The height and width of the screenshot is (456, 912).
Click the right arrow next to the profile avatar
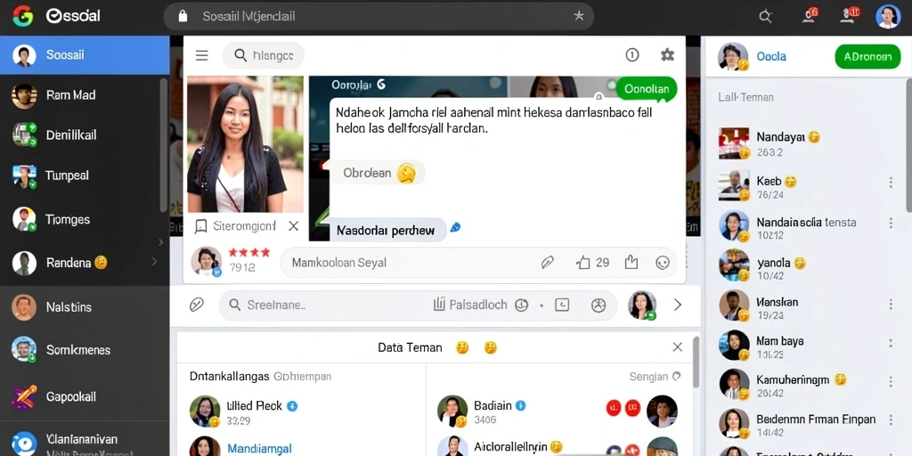(677, 305)
